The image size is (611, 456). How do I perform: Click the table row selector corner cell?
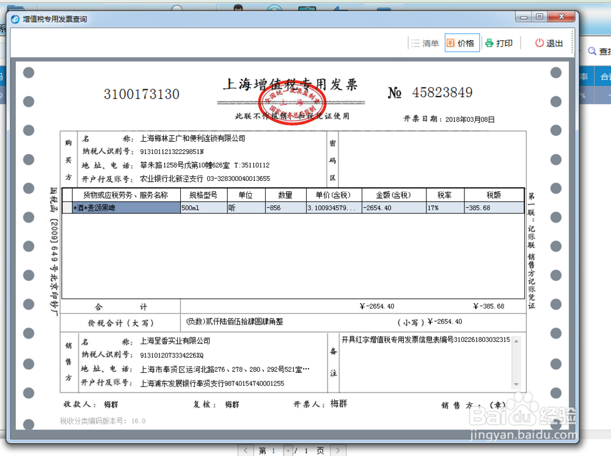point(67,195)
